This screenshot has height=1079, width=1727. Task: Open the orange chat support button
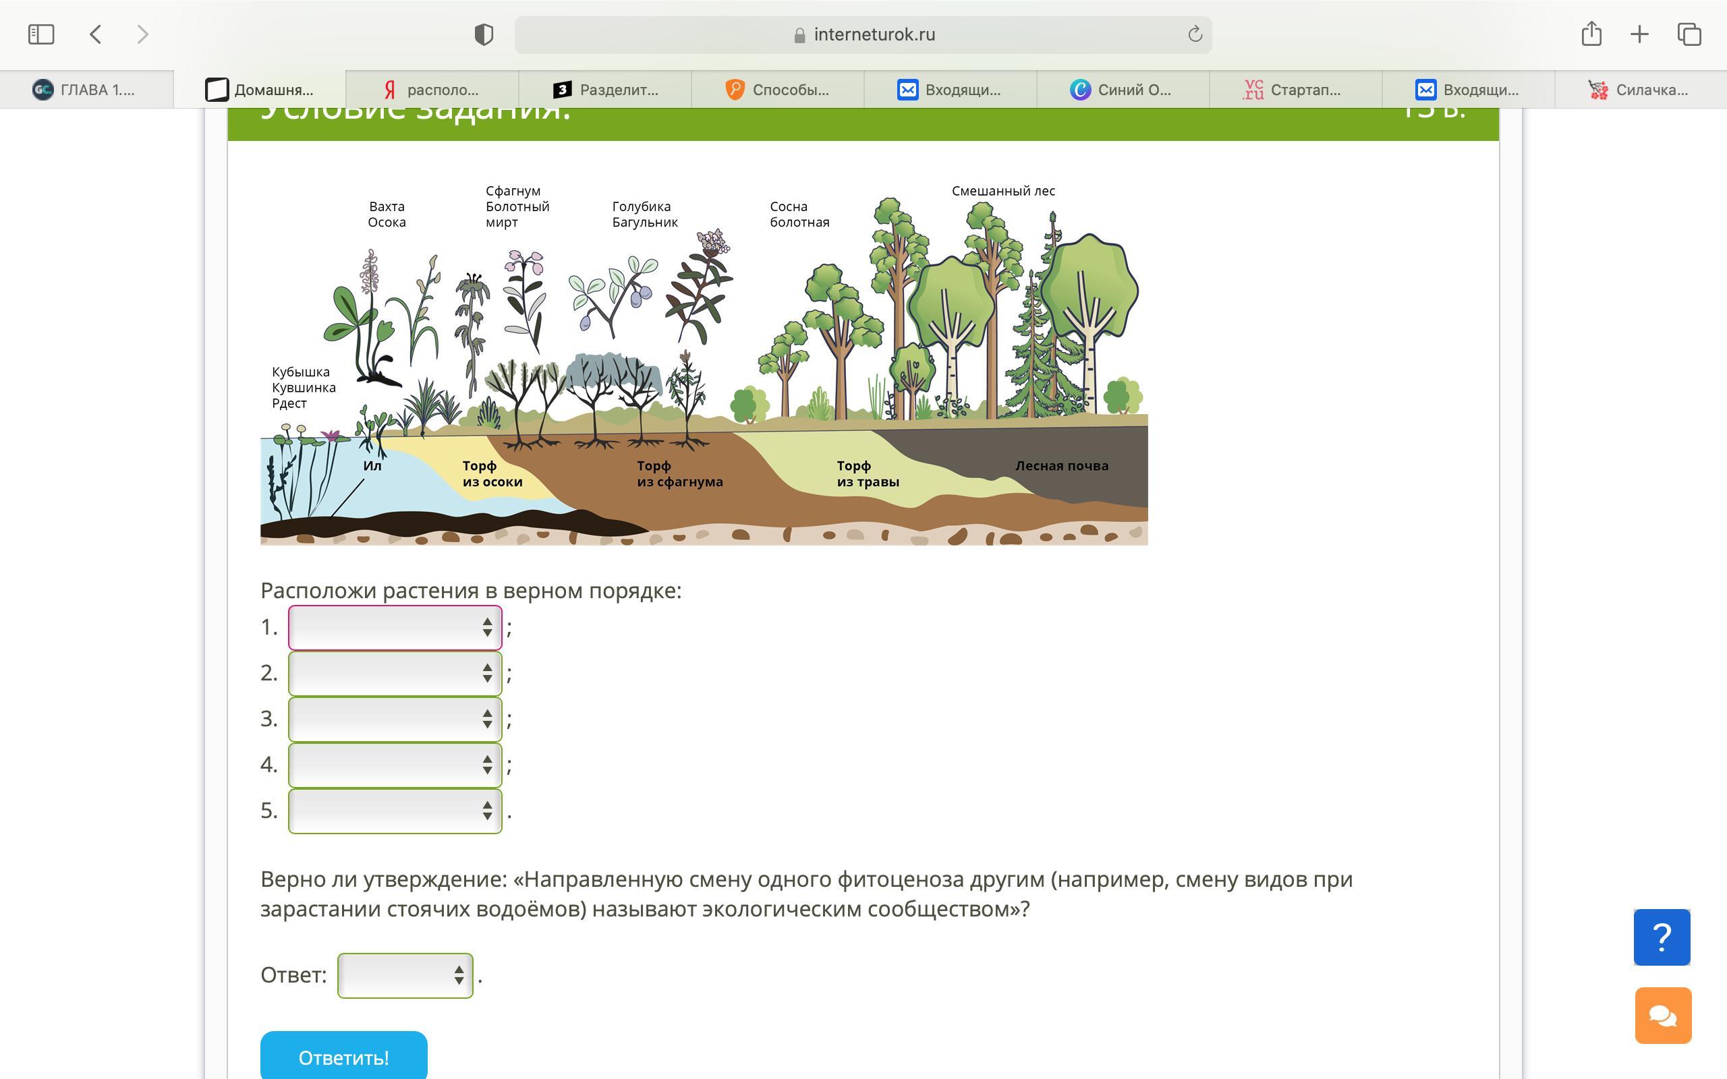pos(1663,1016)
